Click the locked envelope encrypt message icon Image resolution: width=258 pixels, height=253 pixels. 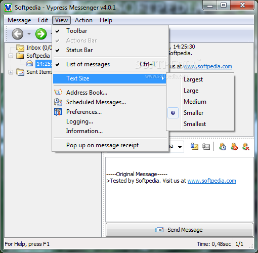click(x=194, y=146)
